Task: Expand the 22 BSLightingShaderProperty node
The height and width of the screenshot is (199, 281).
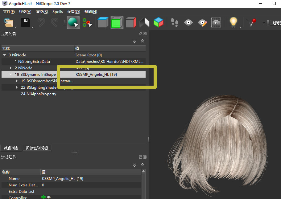Action: (x=17, y=87)
